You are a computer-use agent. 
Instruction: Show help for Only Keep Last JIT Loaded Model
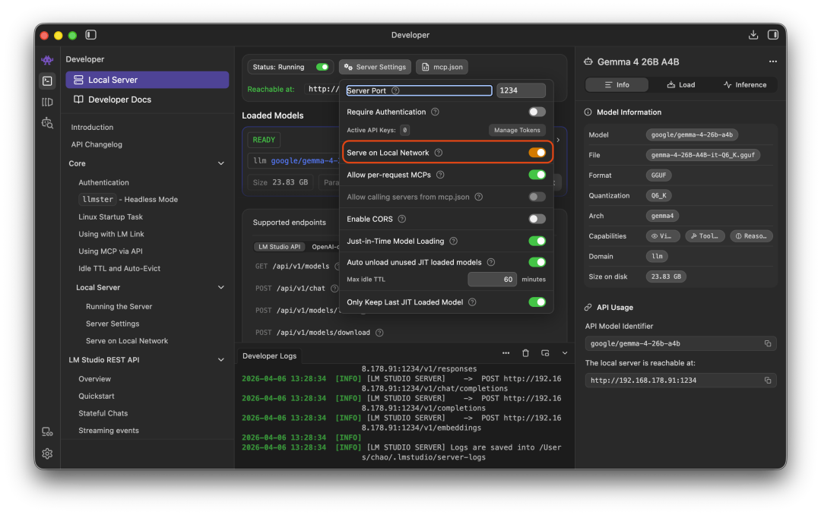tap(472, 302)
